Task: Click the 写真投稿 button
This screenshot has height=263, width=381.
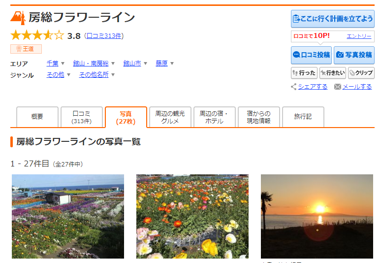Action: (x=354, y=55)
